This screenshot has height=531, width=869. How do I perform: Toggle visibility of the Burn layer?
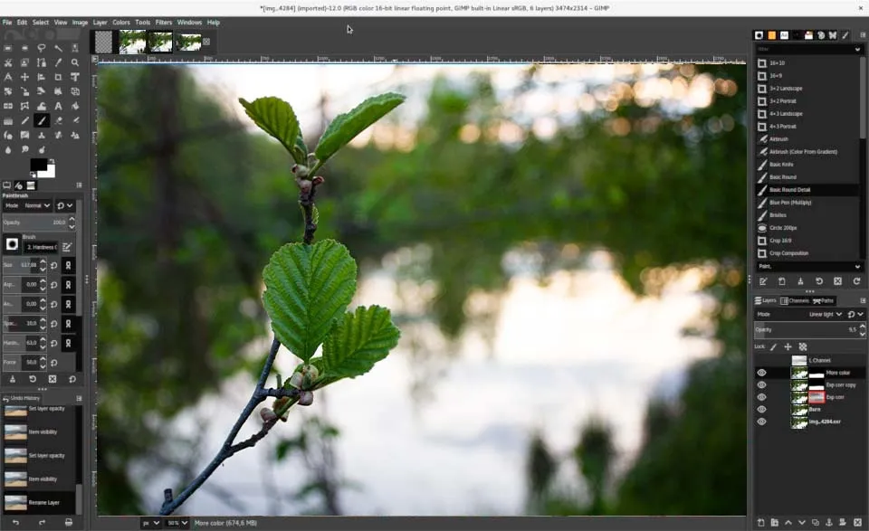click(761, 409)
